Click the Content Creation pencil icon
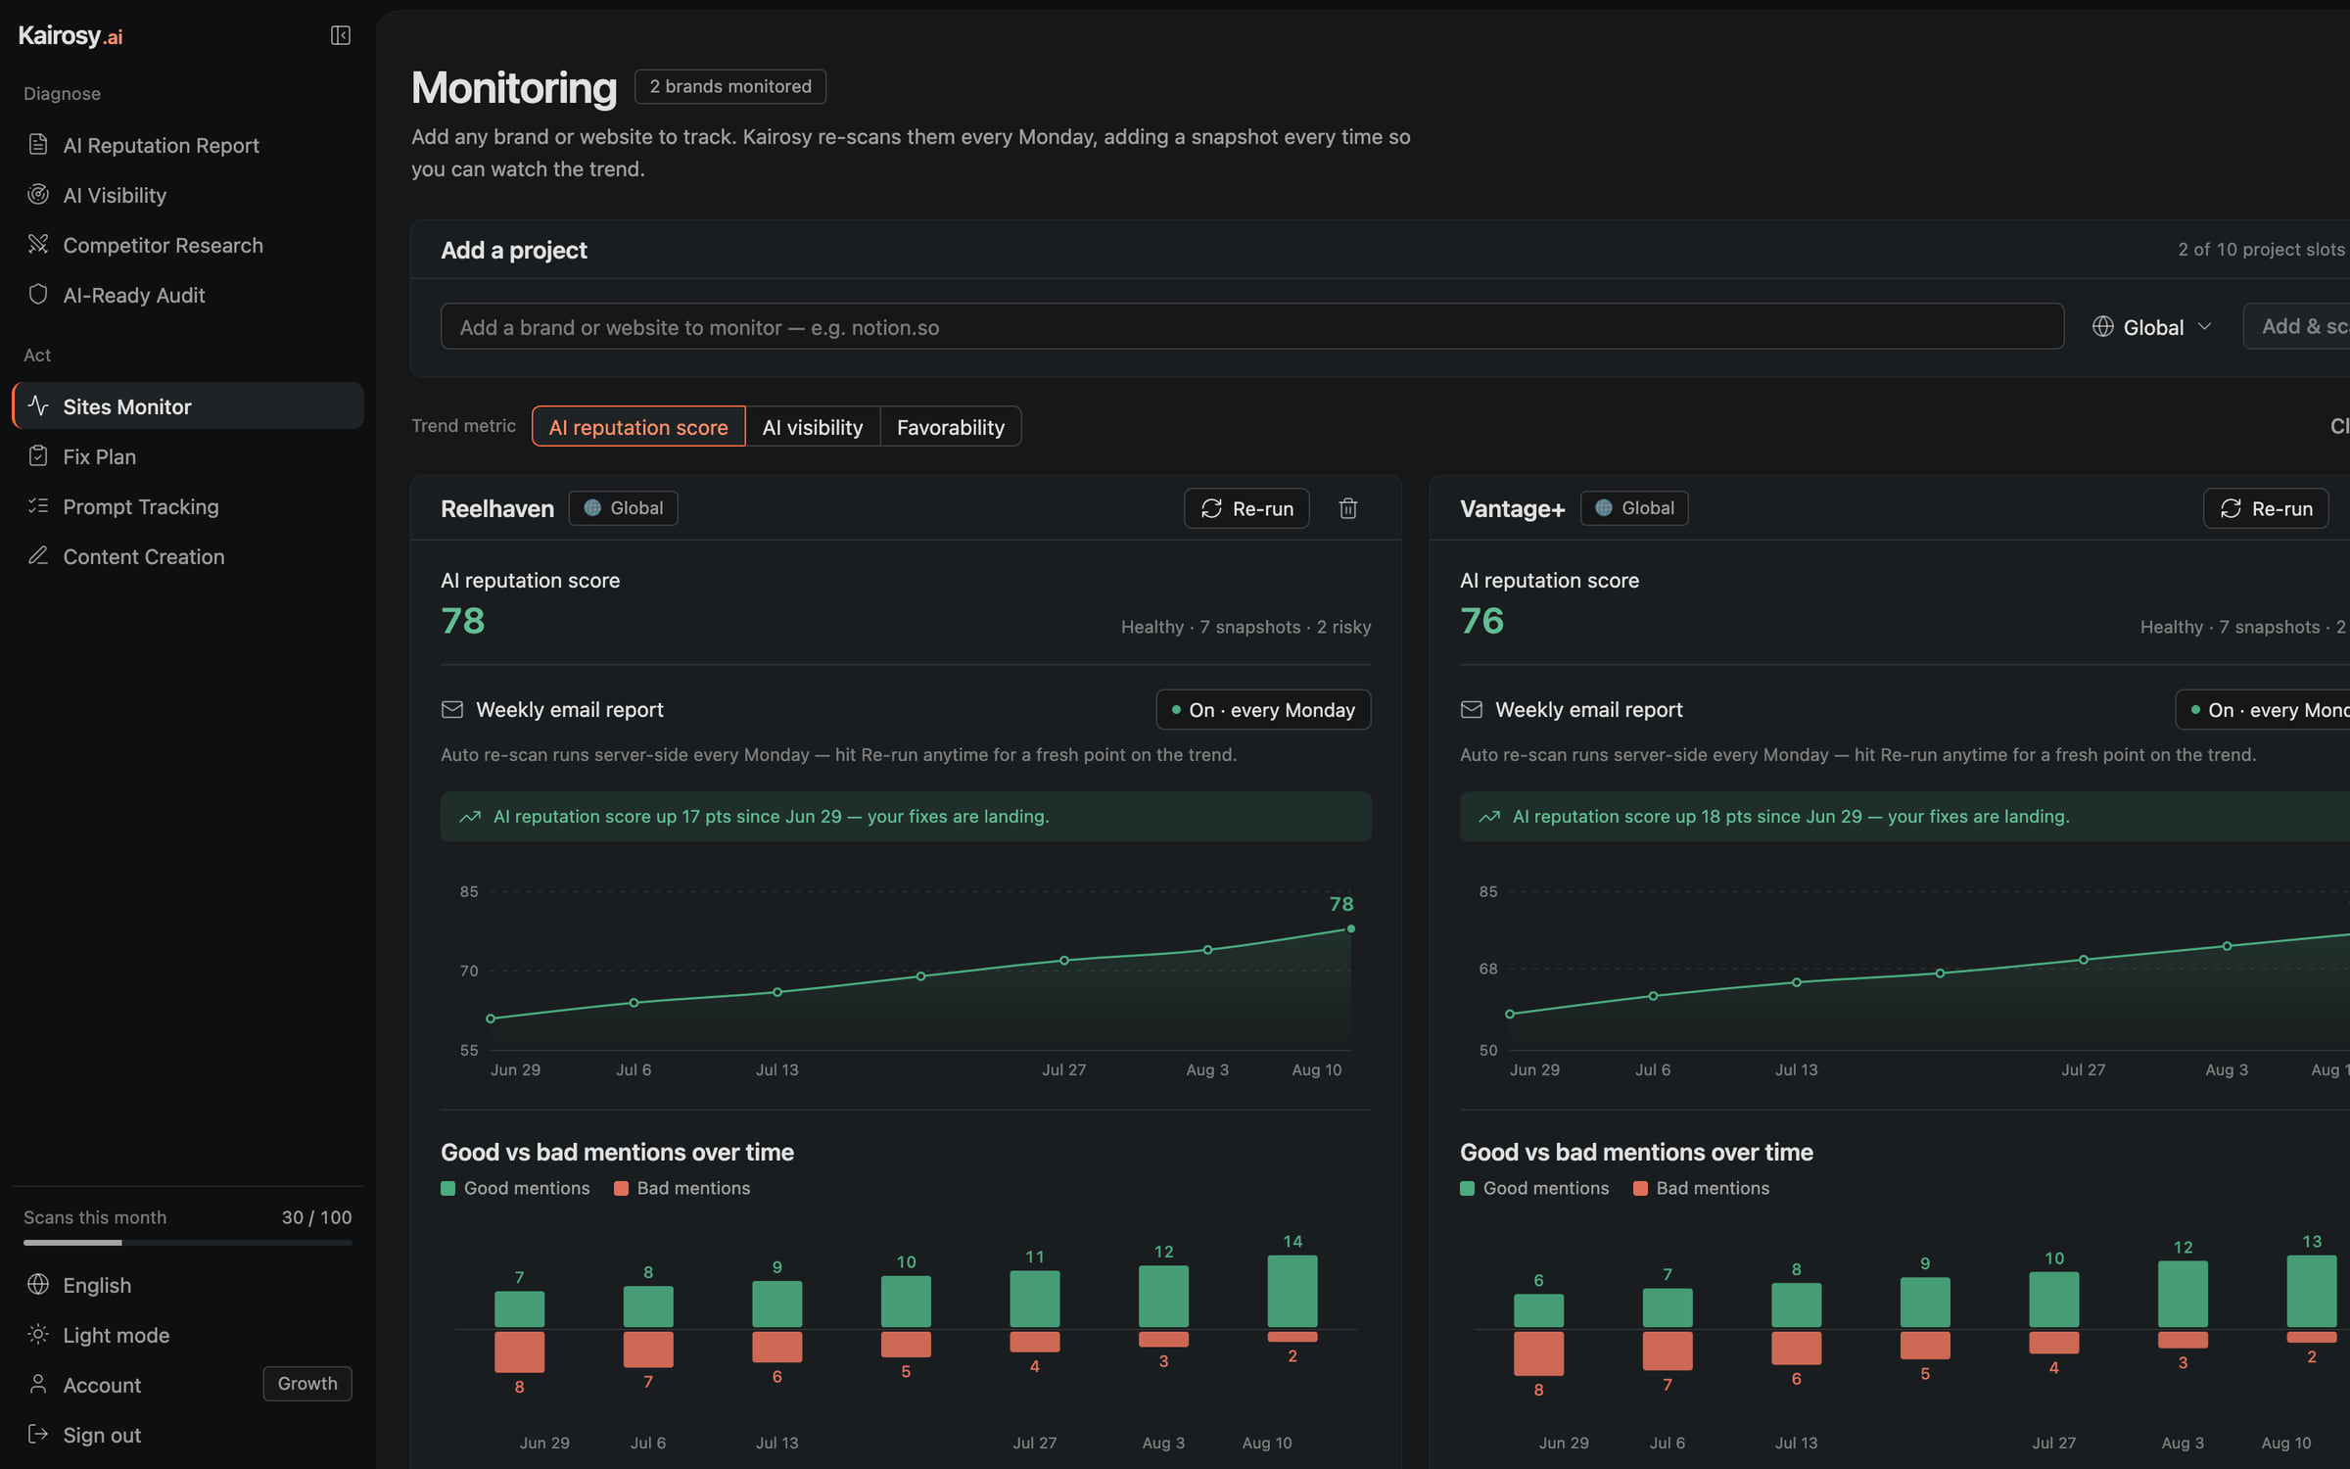Viewport: 2350px width, 1469px height. (x=38, y=555)
